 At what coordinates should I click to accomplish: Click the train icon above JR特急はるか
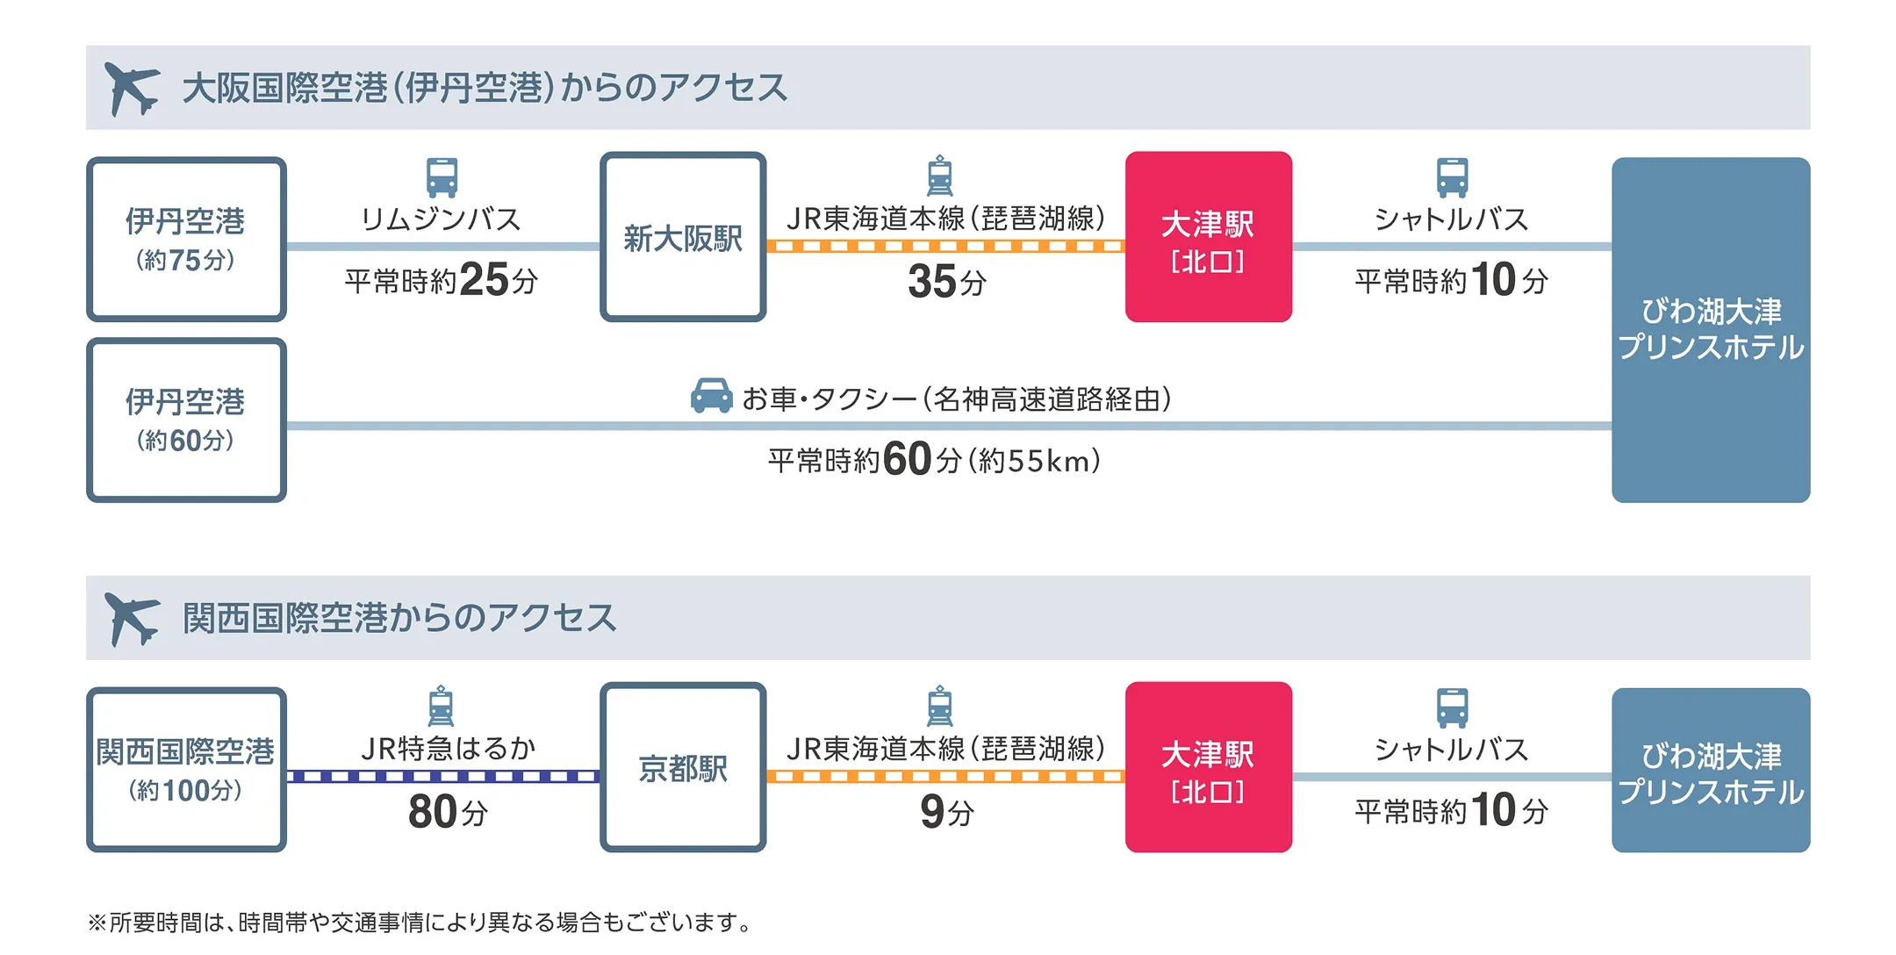tap(441, 706)
